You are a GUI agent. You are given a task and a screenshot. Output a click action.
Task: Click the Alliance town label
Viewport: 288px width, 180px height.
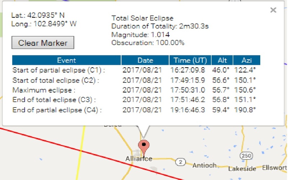139,159
